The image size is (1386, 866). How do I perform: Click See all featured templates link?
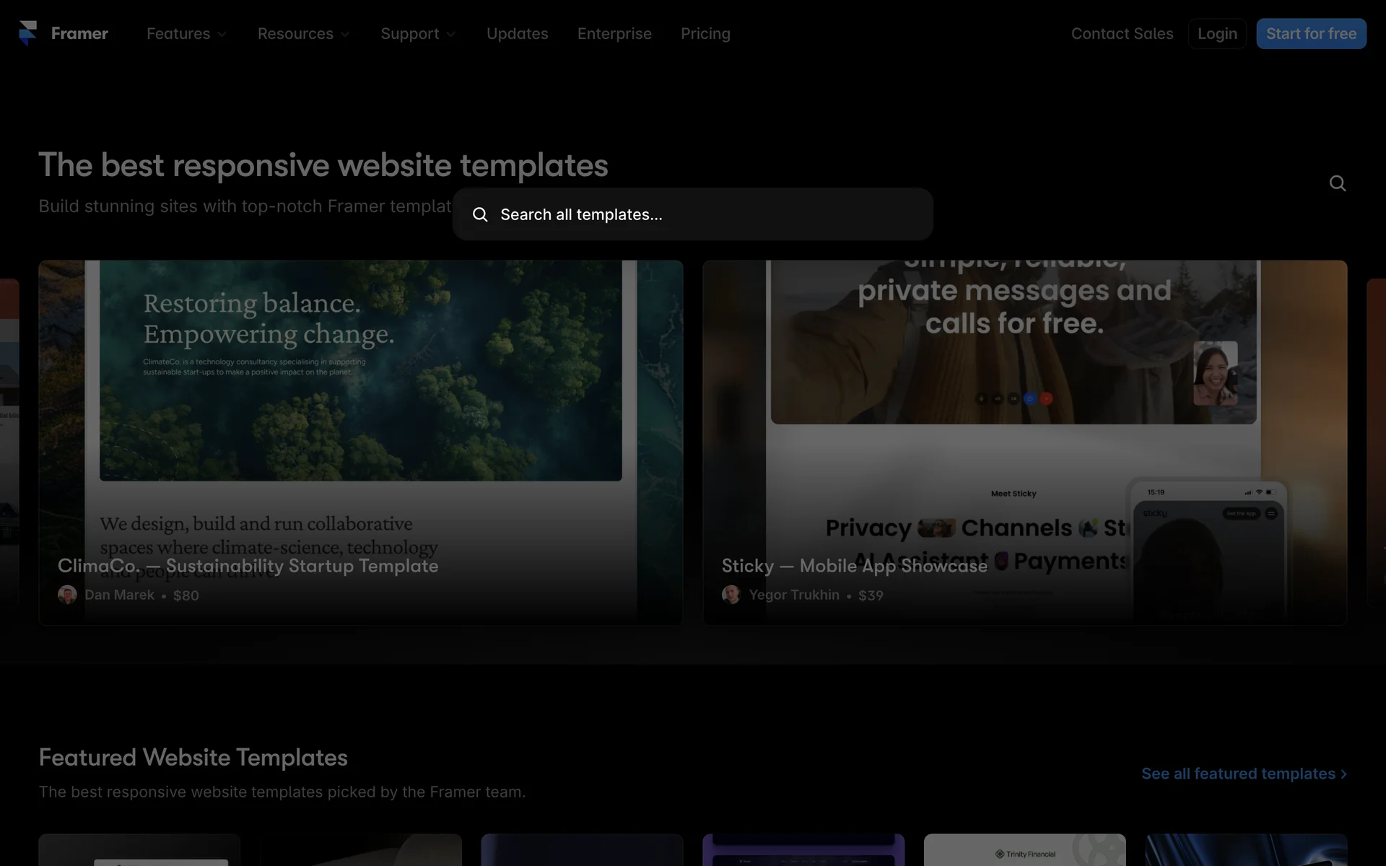tap(1237, 774)
